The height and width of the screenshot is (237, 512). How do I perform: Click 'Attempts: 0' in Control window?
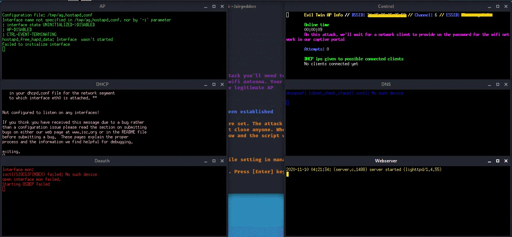[316, 49]
